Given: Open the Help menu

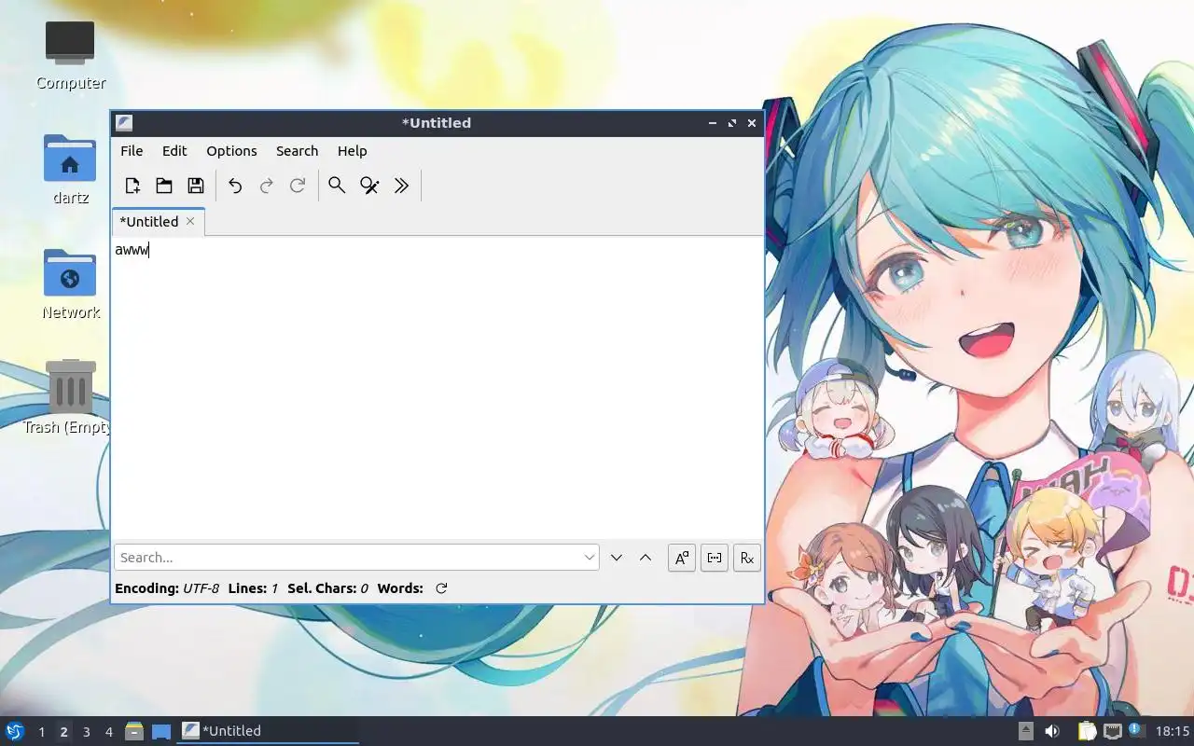Looking at the screenshot, I should (x=352, y=151).
